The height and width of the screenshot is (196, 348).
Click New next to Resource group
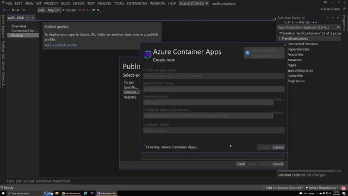click(279, 100)
